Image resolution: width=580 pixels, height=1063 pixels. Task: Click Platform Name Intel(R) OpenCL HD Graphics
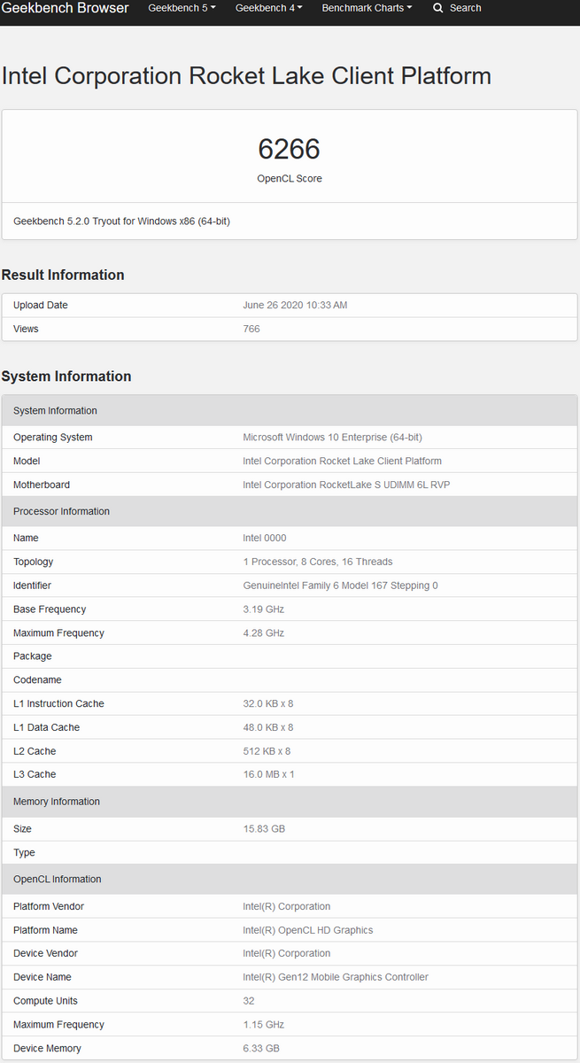pyautogui.click(x=308, y=931)
